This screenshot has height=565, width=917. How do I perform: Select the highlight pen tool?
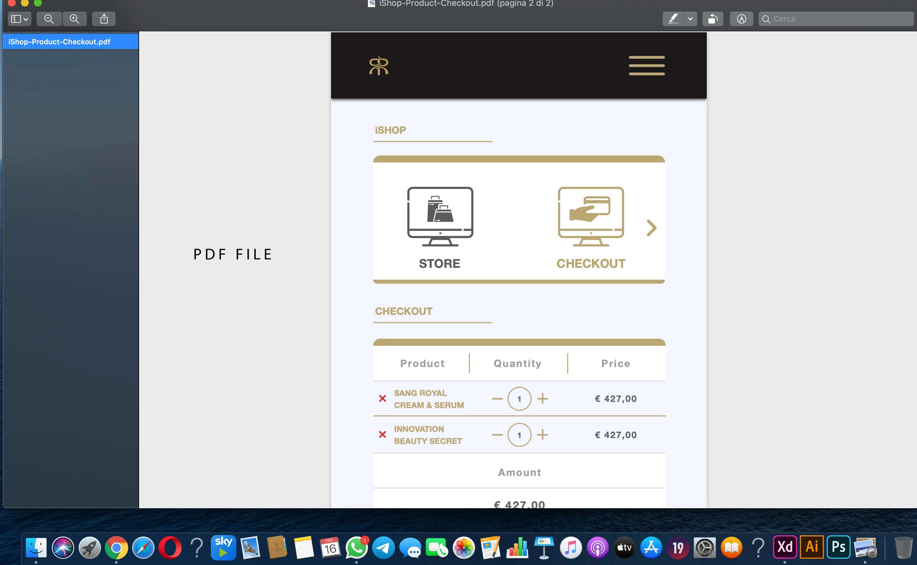pos(673,19)
